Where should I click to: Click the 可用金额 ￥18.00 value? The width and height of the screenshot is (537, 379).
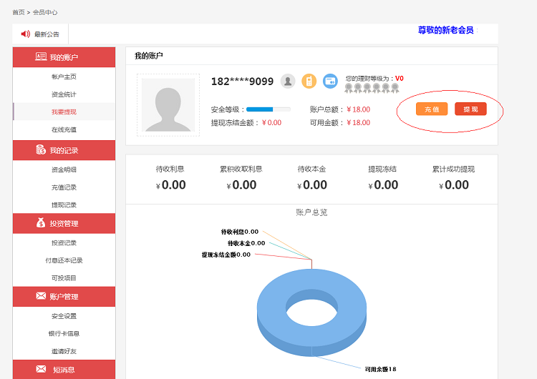(x=358, y=122)
